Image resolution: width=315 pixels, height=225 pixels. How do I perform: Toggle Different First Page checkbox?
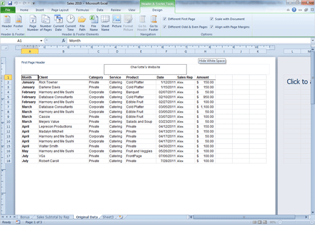click(x=165, y=19)
